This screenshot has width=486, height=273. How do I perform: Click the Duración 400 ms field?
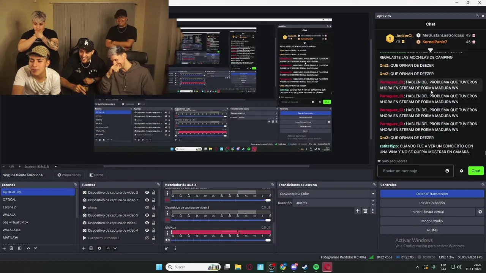tap(331, 203)
